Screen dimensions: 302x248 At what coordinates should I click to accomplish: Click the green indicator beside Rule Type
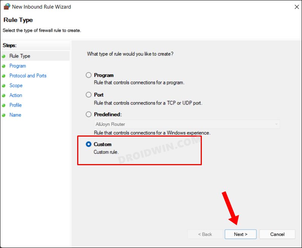coord(4,56)
